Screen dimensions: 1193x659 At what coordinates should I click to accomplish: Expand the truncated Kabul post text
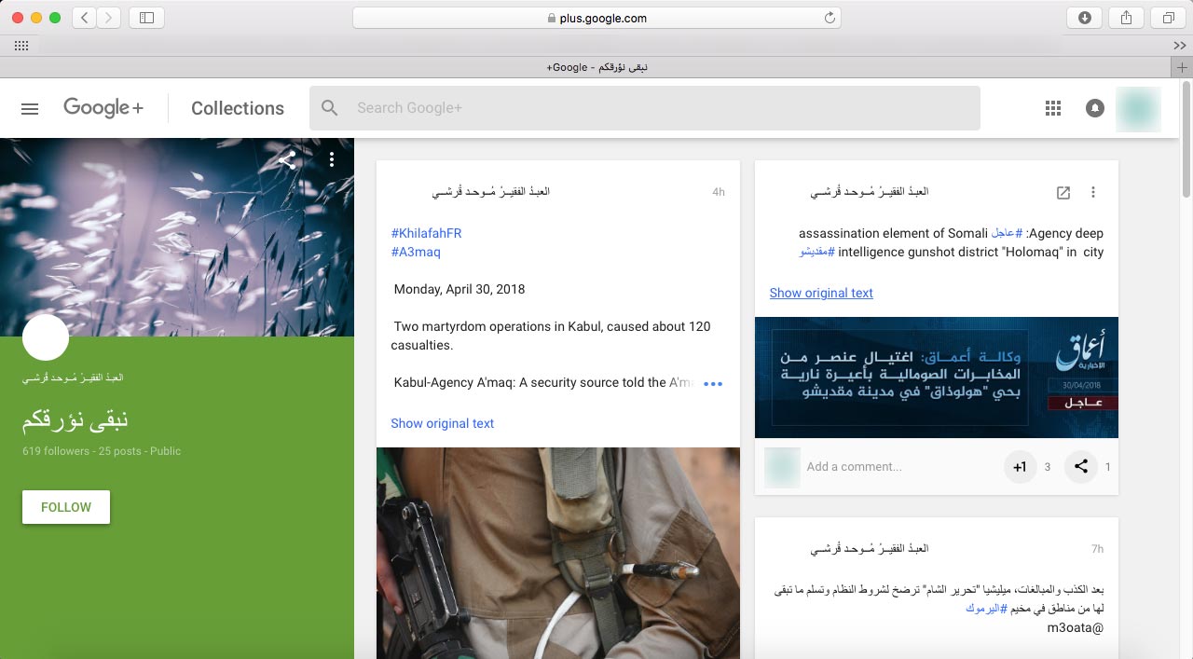click(x=713, y=384)
